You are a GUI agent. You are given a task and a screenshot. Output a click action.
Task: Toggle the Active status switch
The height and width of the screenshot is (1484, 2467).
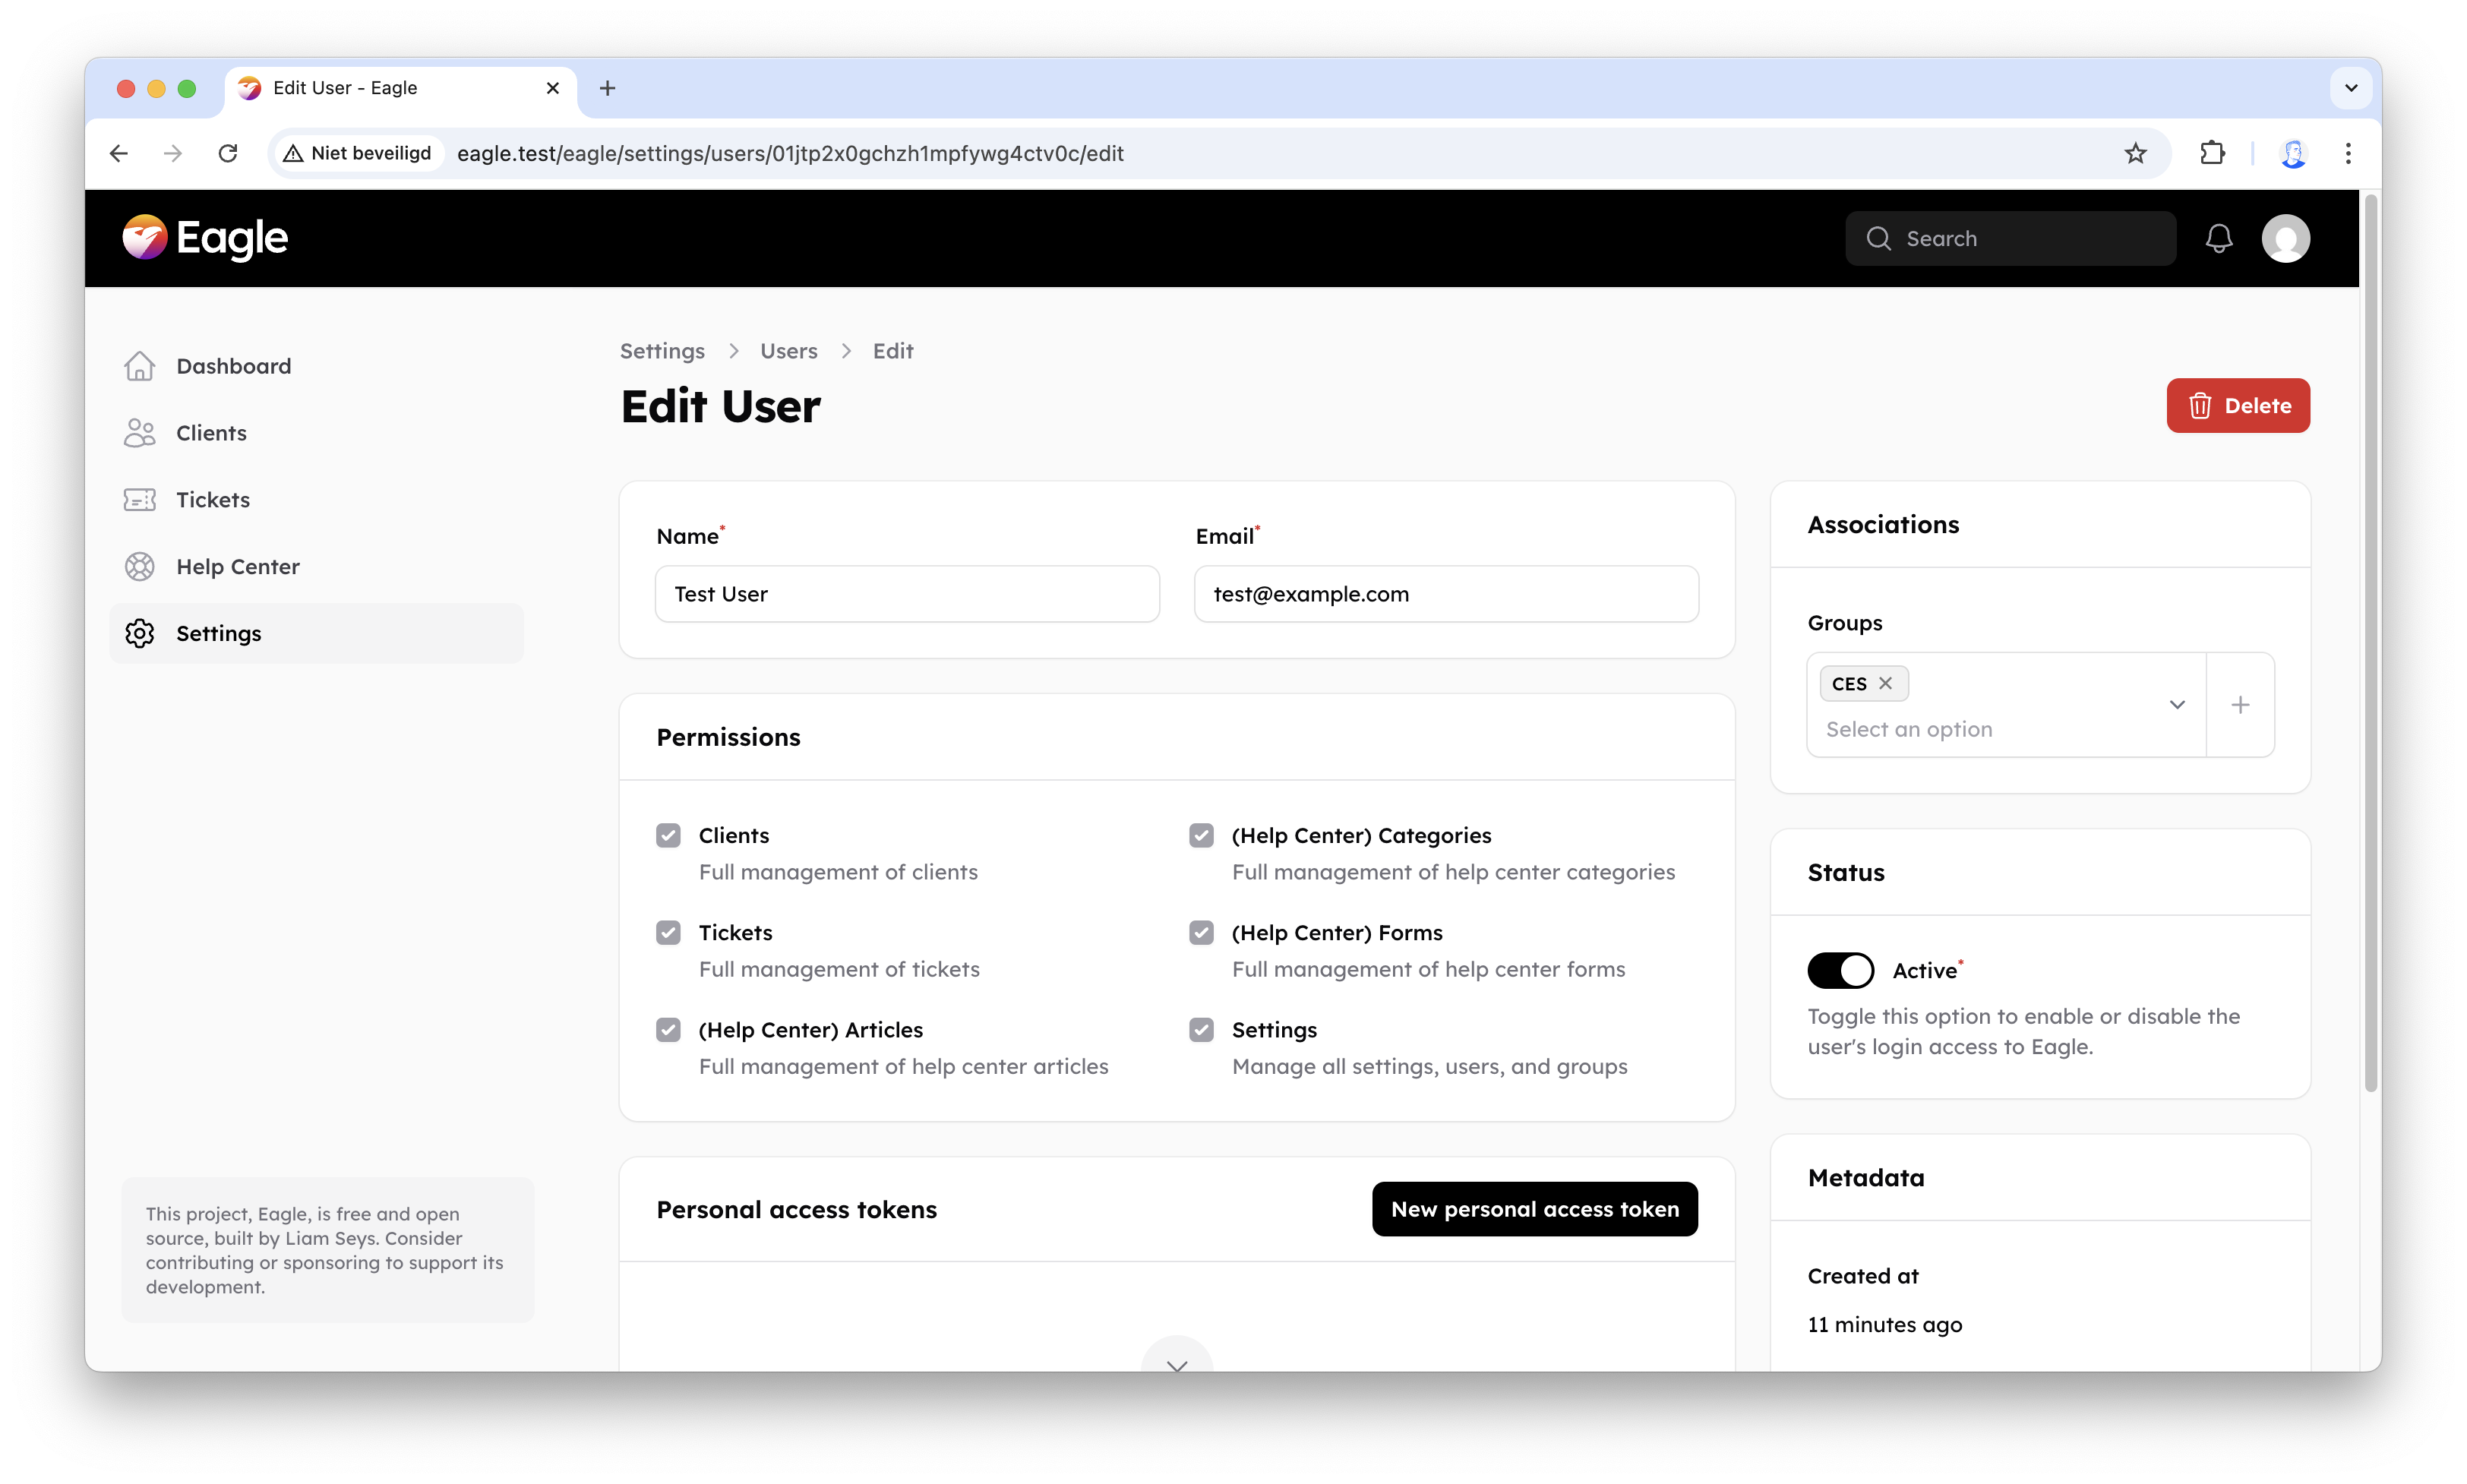[x=1840, y=970]
